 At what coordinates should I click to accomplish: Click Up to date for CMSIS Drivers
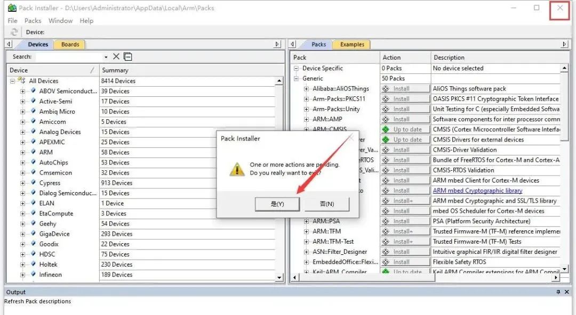pyautogui.click(x=405, y=140)
